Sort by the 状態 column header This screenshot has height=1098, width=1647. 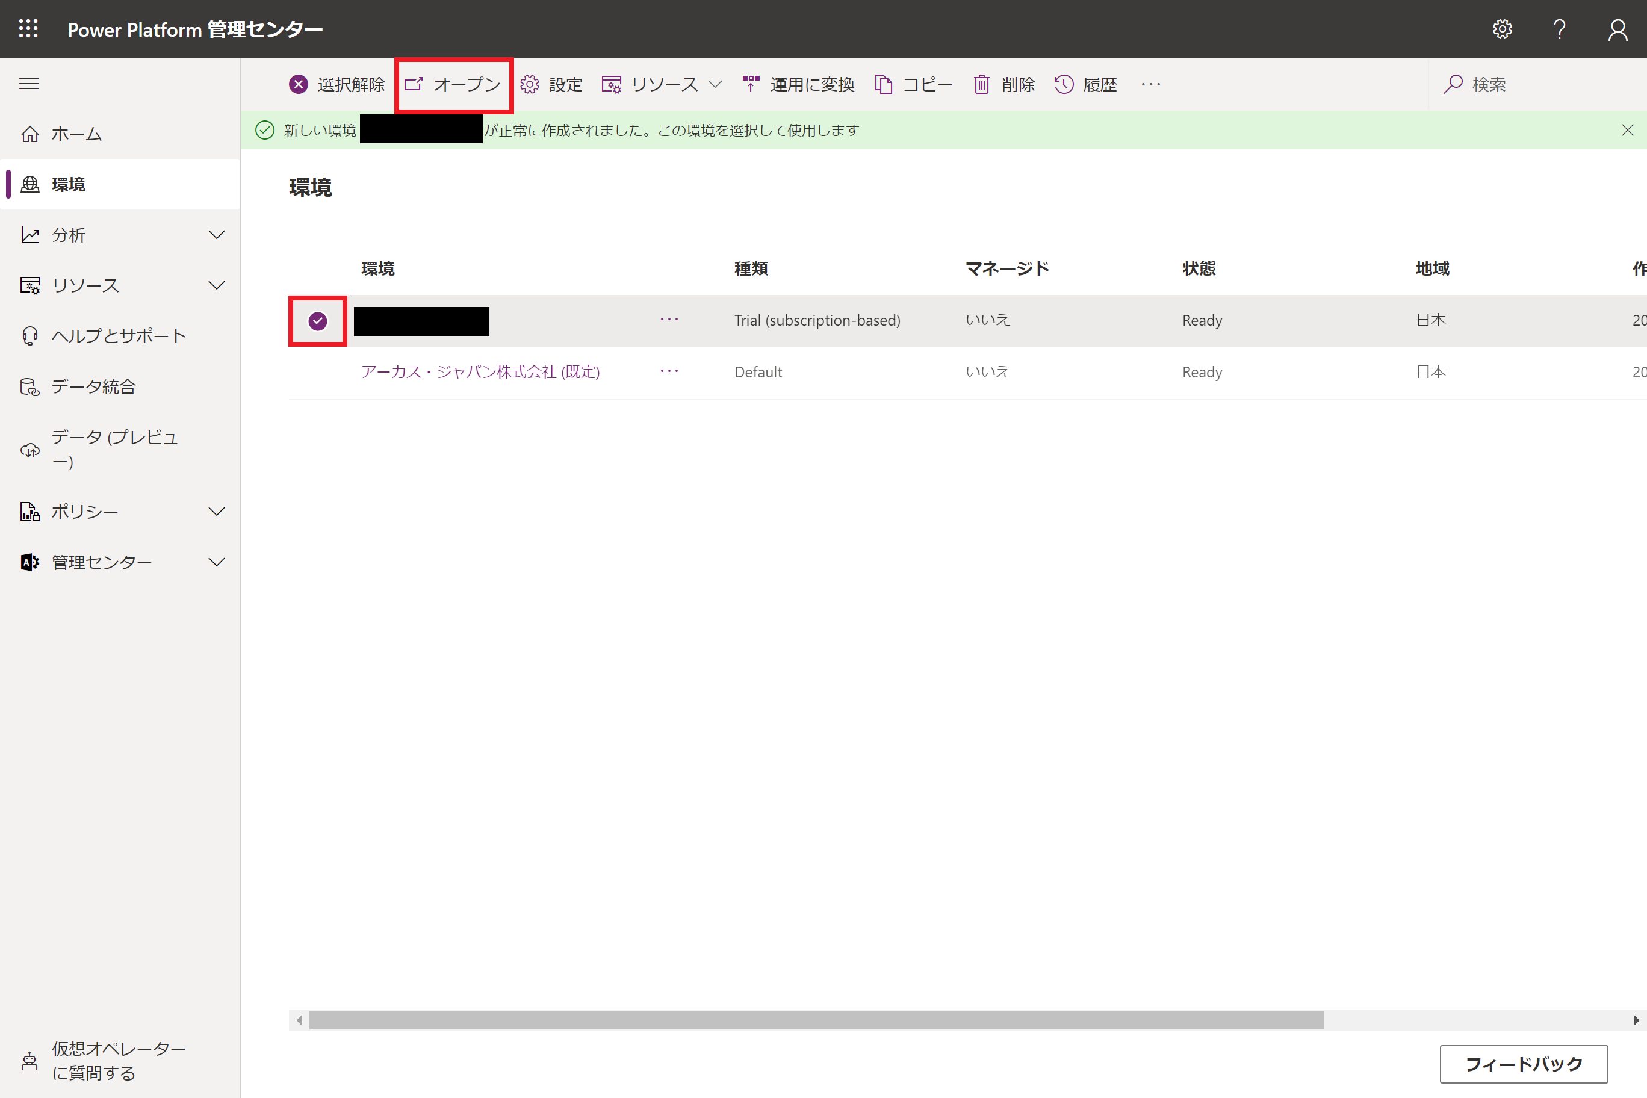point(1200,268)
